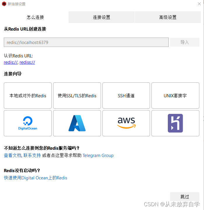Choose the Azure connection wizard

point(77,123)
